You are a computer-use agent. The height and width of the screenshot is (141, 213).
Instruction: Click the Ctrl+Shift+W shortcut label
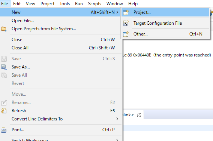pos(102,48)
